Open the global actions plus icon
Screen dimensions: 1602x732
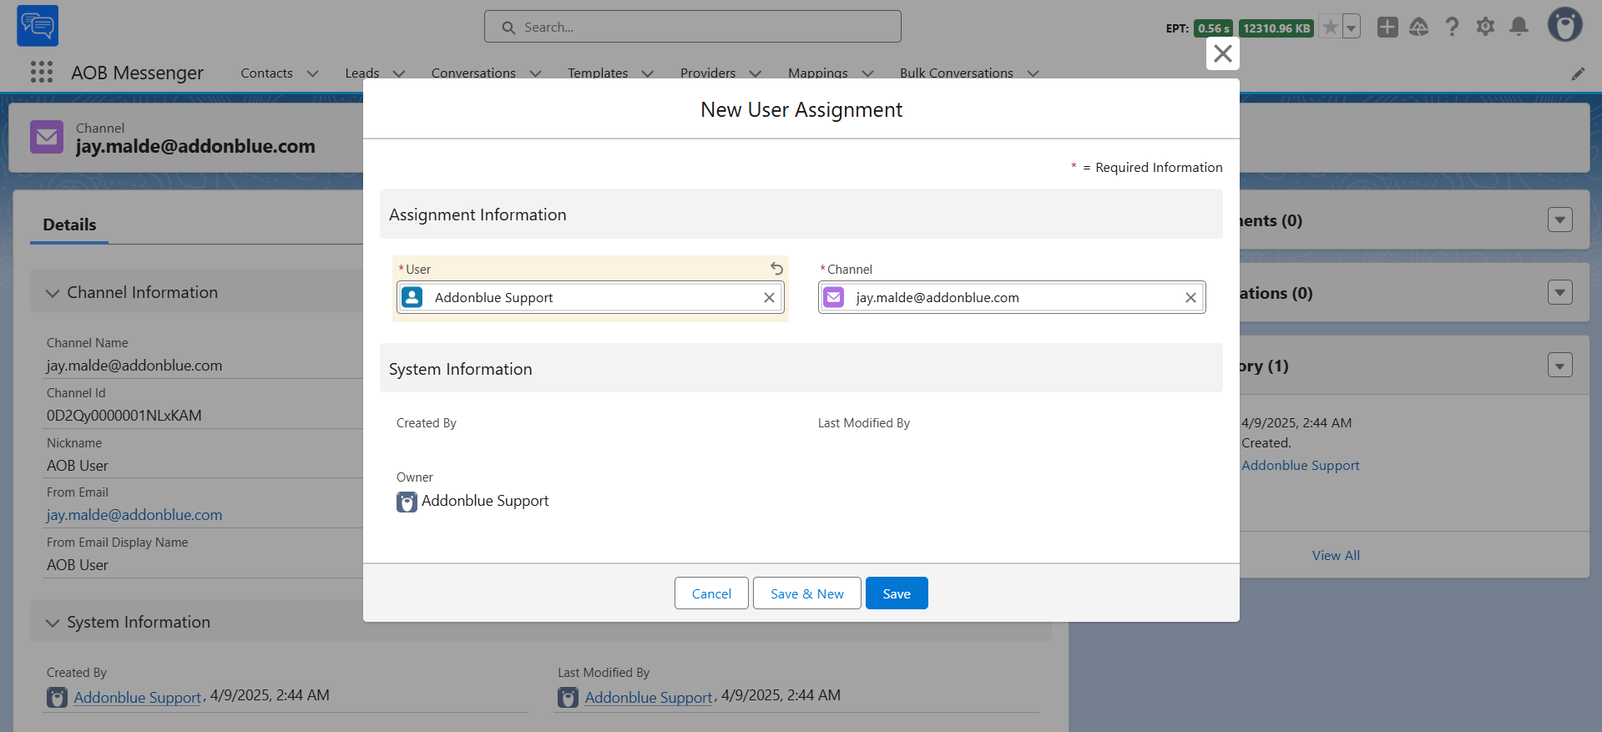coord(1387,28)
